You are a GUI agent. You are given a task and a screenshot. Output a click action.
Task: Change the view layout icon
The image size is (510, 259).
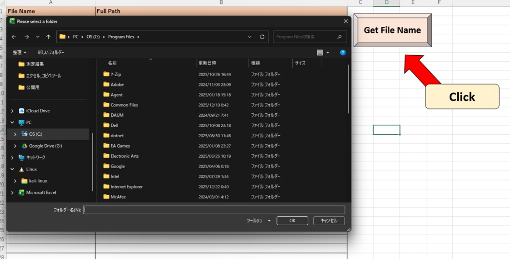point(320,53)
